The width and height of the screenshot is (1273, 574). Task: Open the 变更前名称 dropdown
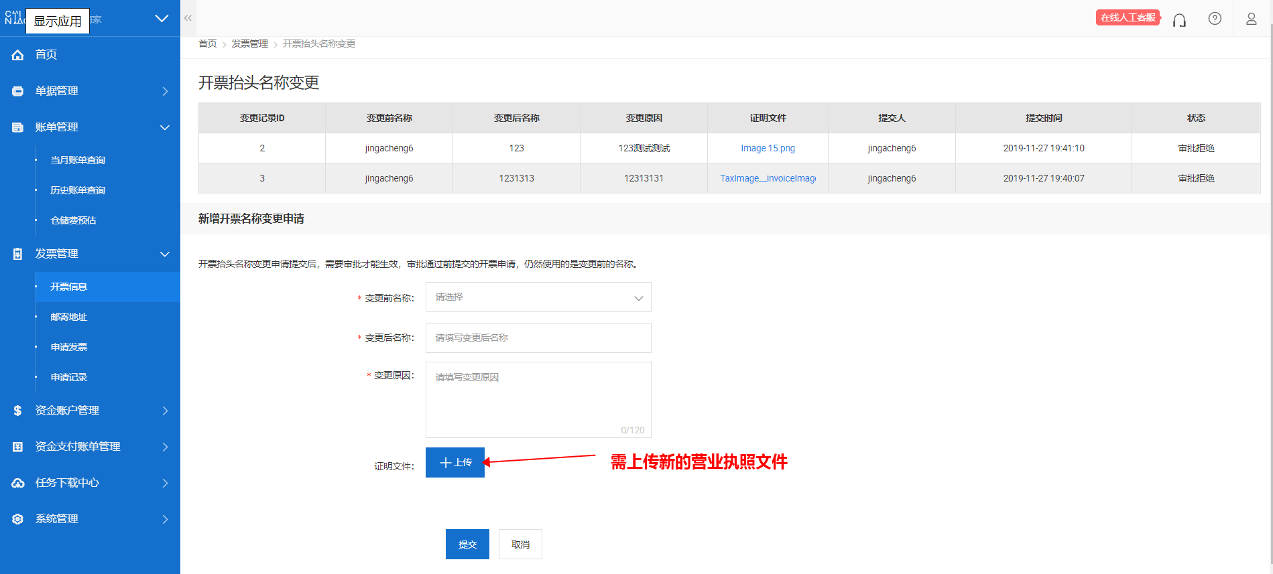[x=538, y=297]
